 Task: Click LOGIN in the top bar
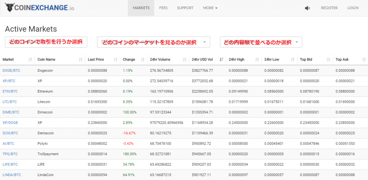[353, 8]
